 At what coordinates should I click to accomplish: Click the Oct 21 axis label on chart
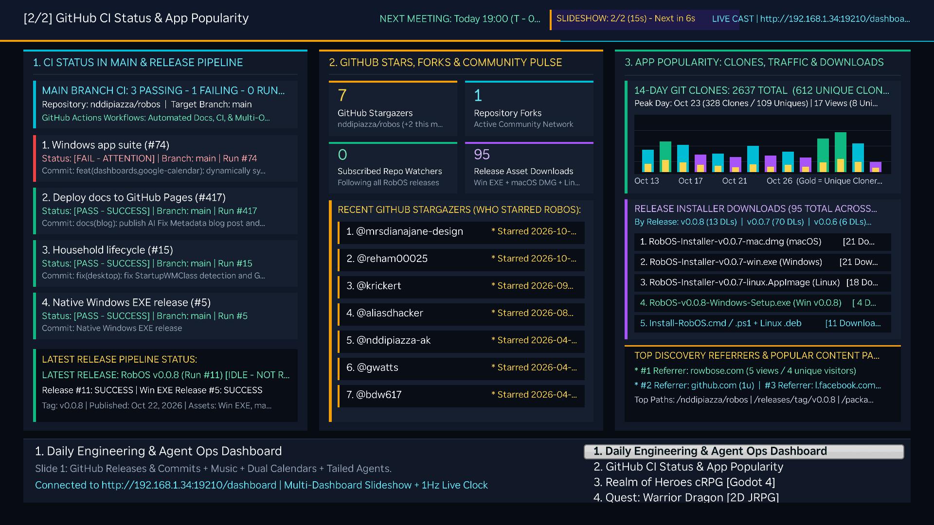coord(734,181)
